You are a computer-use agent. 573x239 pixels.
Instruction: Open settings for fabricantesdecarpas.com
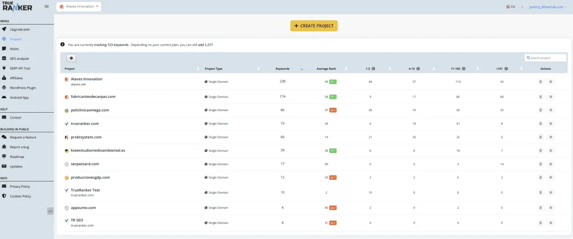[x=551, y=97]
